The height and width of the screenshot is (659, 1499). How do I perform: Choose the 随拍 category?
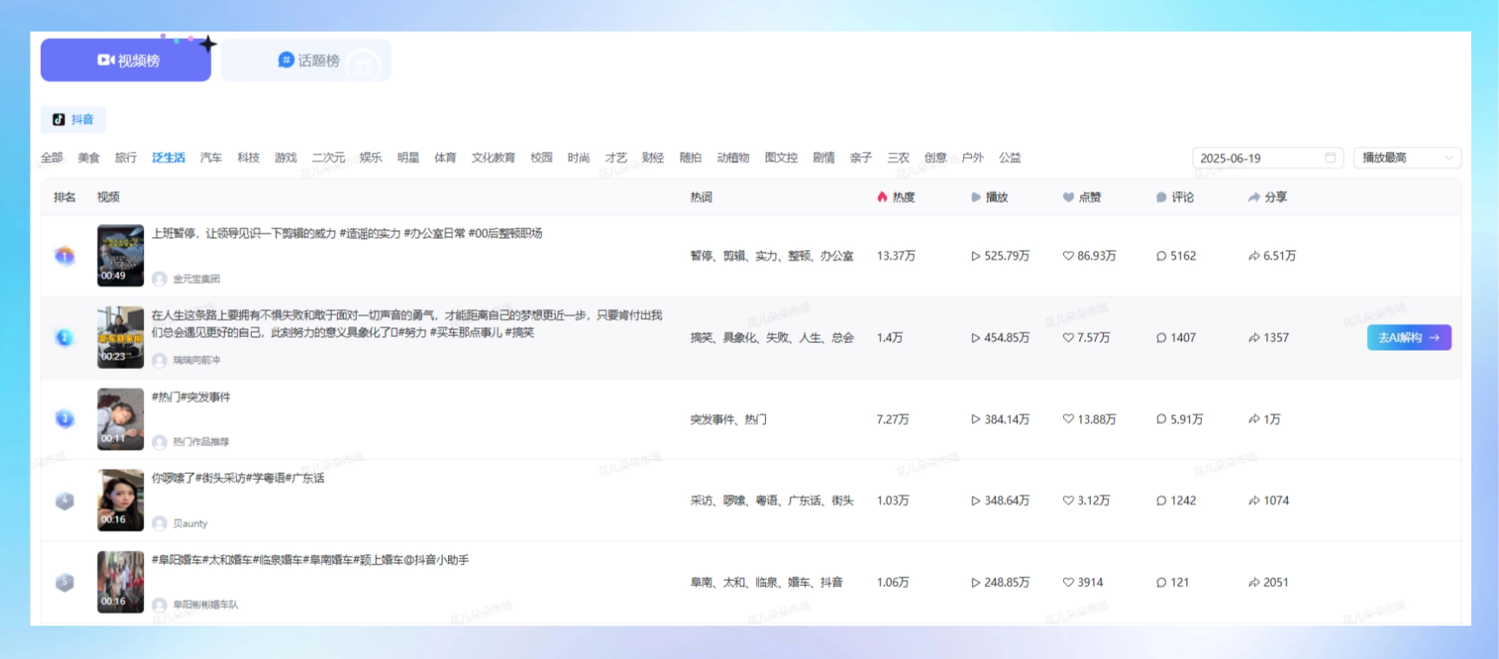pyautogui.click(x=690, y=158)
